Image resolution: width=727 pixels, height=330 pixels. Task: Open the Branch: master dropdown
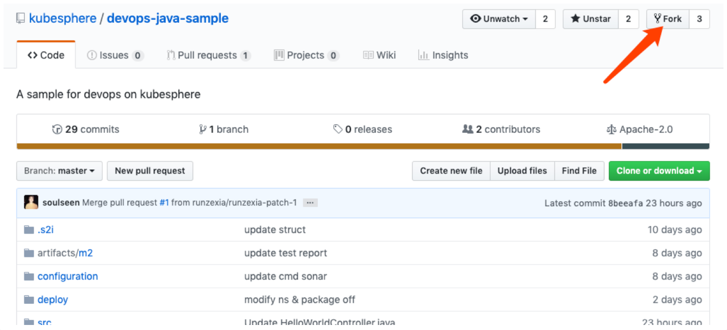click(60, 171)
